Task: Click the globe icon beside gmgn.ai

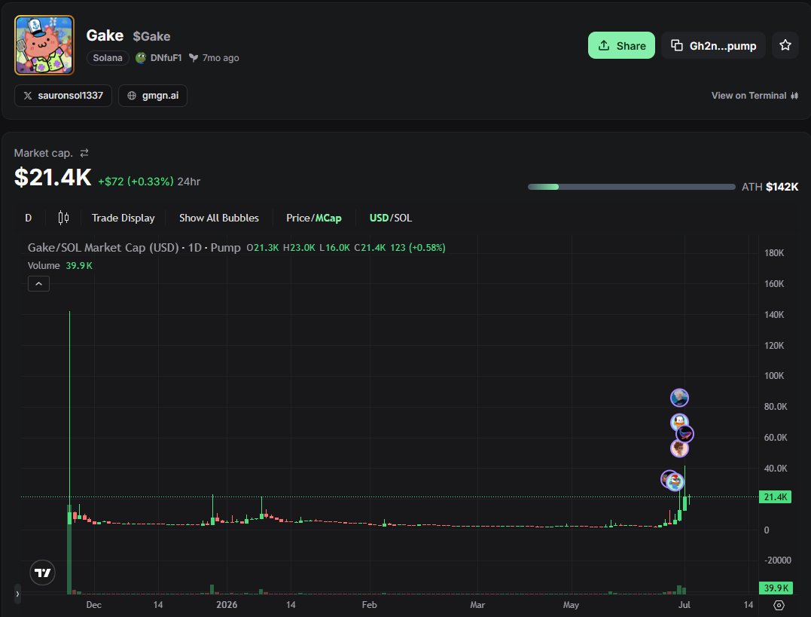Action: click(x=132, y=96)
